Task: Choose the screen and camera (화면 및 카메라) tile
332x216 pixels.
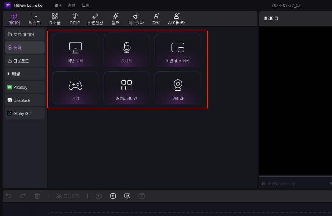Action: (178, 50)
